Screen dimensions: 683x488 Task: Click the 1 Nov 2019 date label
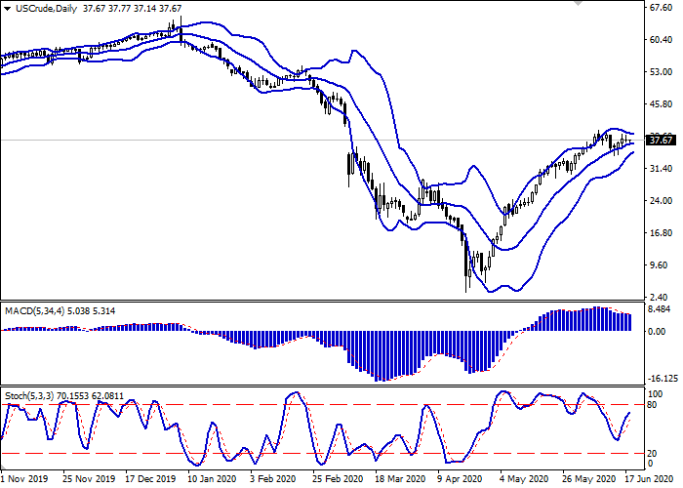21,479
